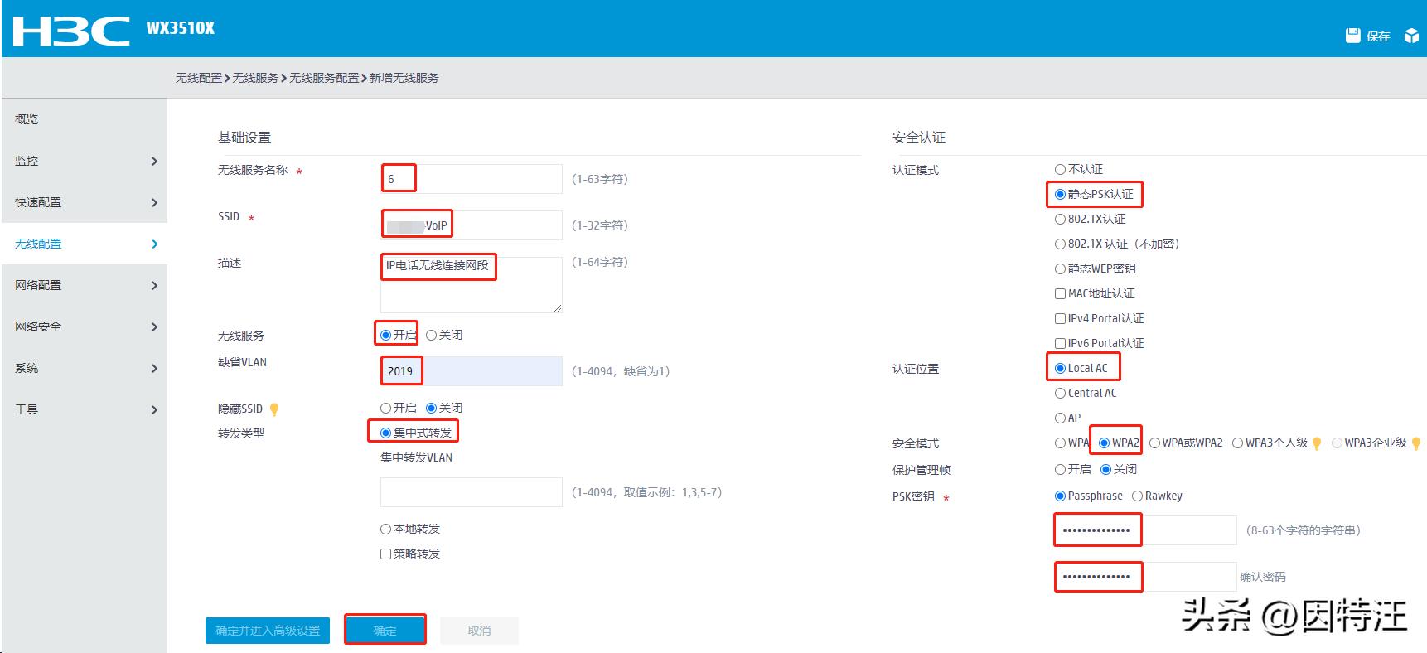
Task: Go to 无线服务配置 breadcrumb
Action: click(324, 78)
